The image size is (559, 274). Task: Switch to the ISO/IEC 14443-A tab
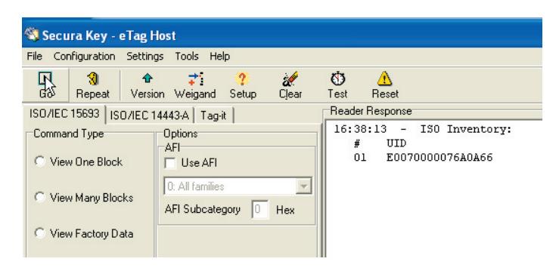(x=149, y=115)
